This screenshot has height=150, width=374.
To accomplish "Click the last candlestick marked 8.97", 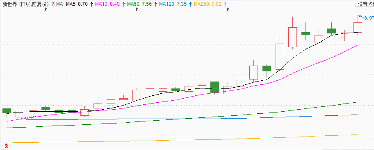I will [358, 27].
